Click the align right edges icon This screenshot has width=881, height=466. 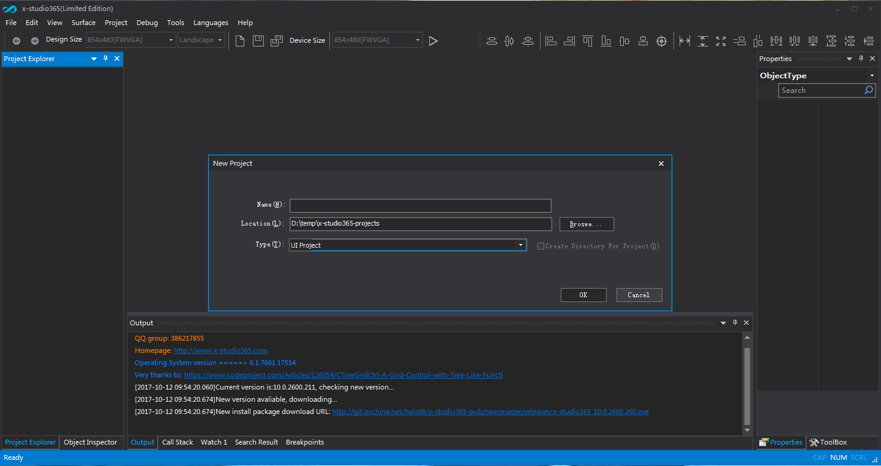(x=569, y=41)
